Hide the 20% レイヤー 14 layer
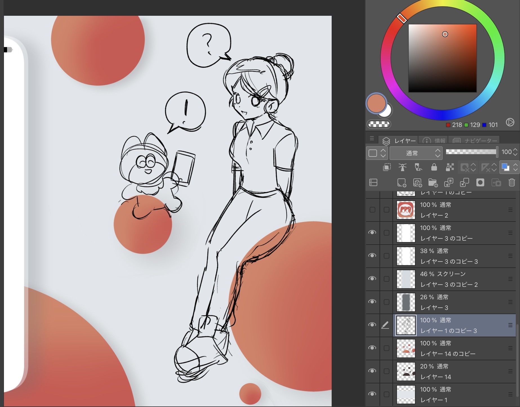Viewport: 520px width, 407px height. [x=372, y=371]
